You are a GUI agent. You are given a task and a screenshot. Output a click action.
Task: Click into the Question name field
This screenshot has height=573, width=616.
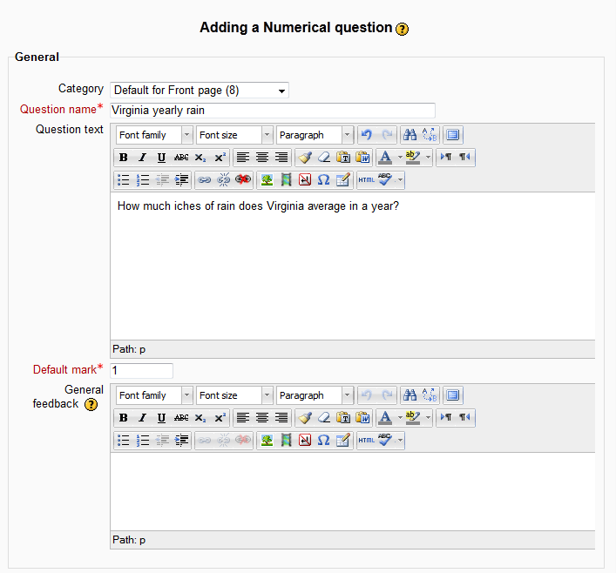273,111
